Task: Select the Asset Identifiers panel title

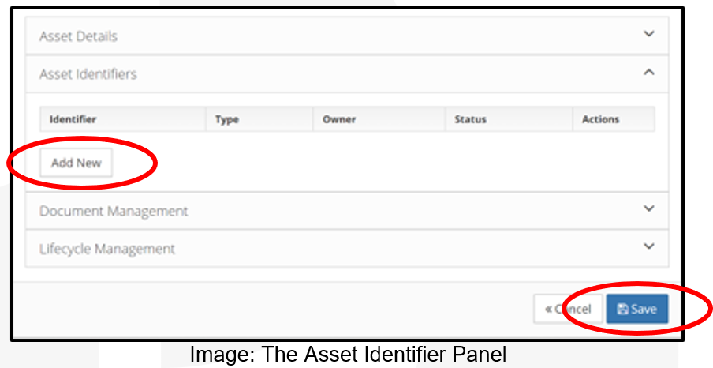Action: (x=88, y=74)
